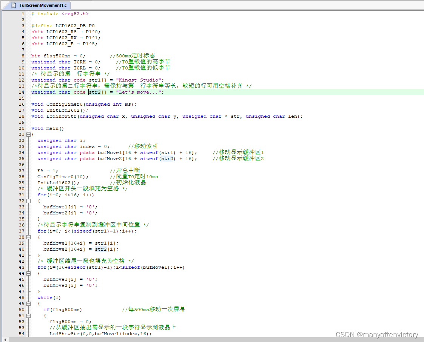Click "bufMove1[i] = '0';" on line 45

(x=70, y=279)
